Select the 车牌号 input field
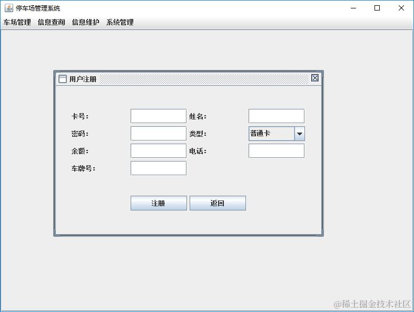Image resolution: width=414 pixels, height=312 pixels. 159,168
